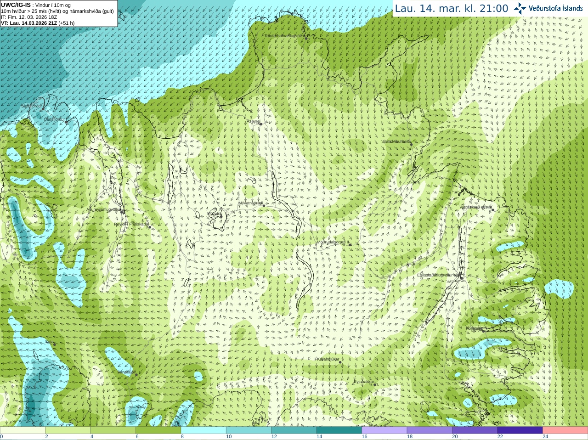The image size is (588, 440).
Task: Select the Siglufjörður station marker
Action: click(x=43, y=108)
